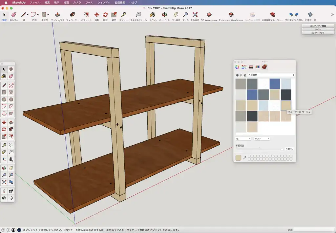Open the 人工素材 material category dropdown
This screenshot has height=233, width=336.
tap(271, 75)
